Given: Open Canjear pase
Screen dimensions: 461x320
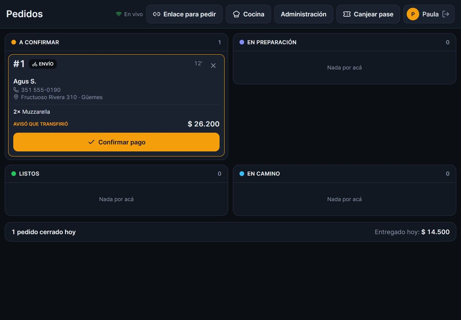Looking at the screenshot, I should (x=368, y=14).
